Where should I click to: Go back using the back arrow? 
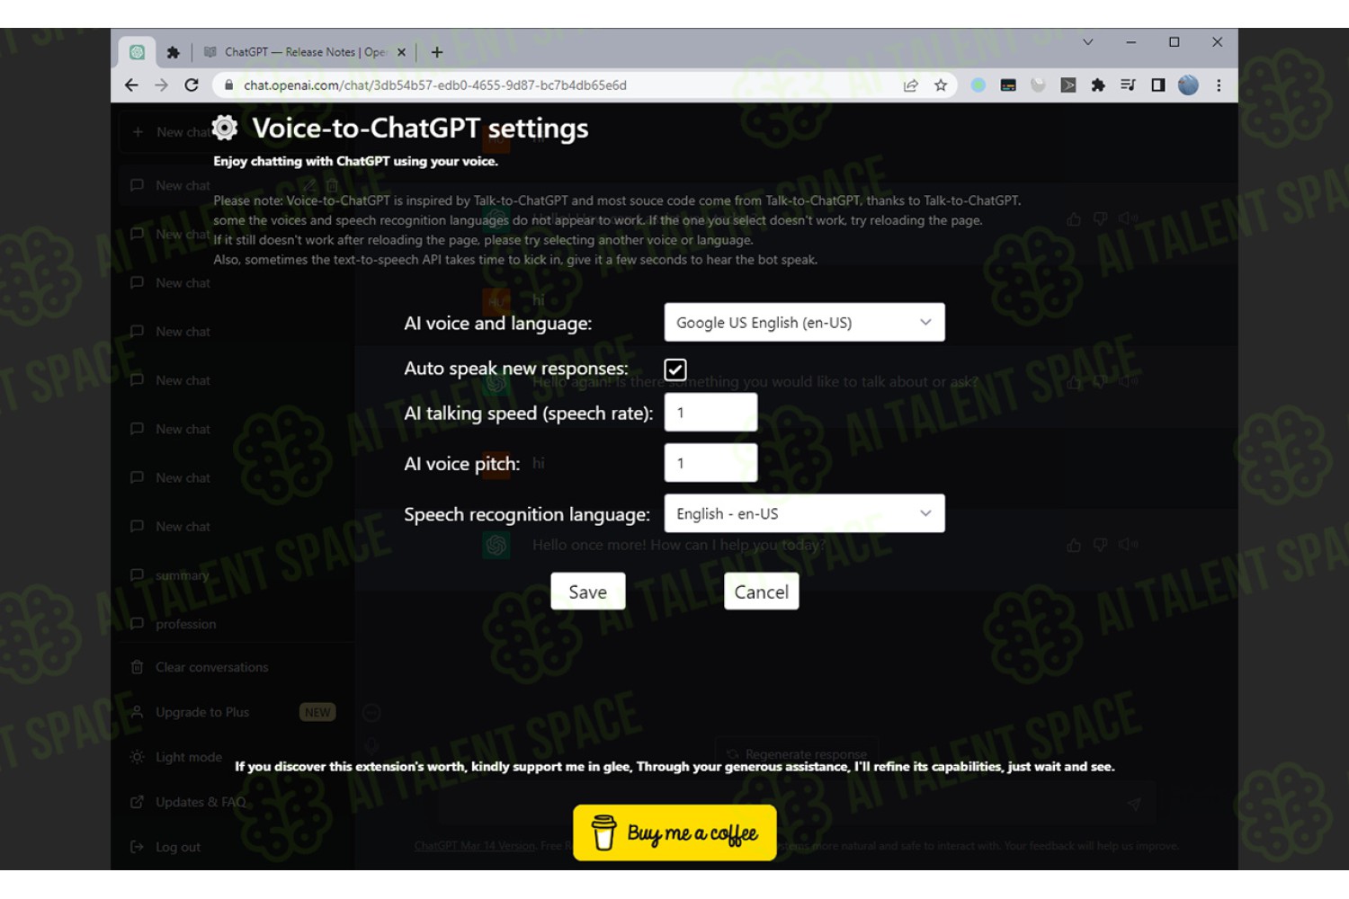[x=132, y=85]
